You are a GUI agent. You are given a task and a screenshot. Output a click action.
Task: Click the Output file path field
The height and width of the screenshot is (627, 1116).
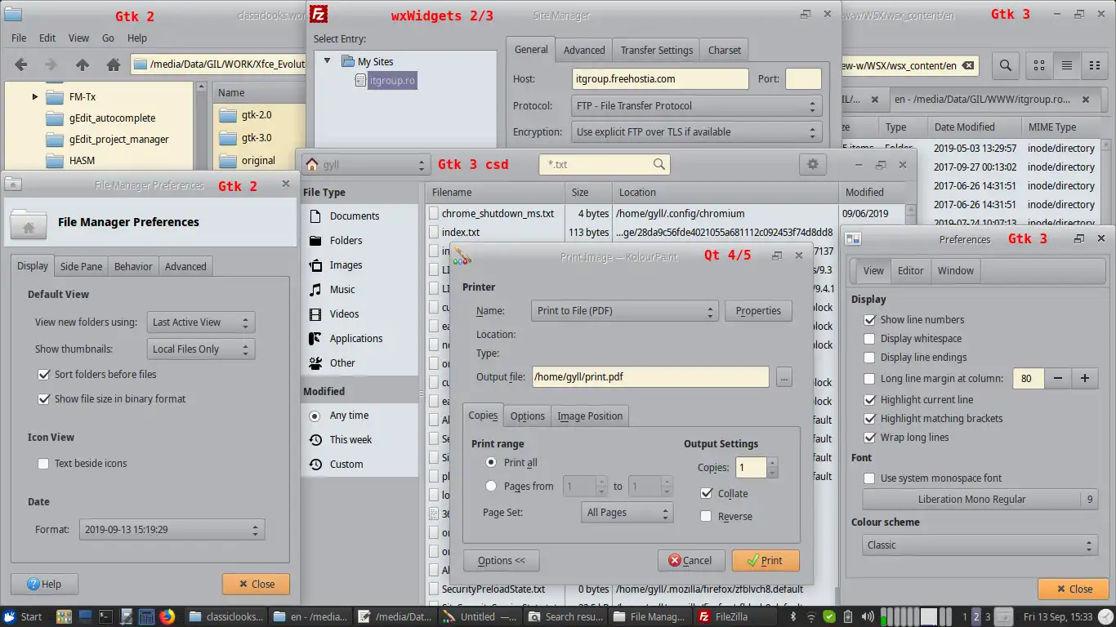coord(650,377)
